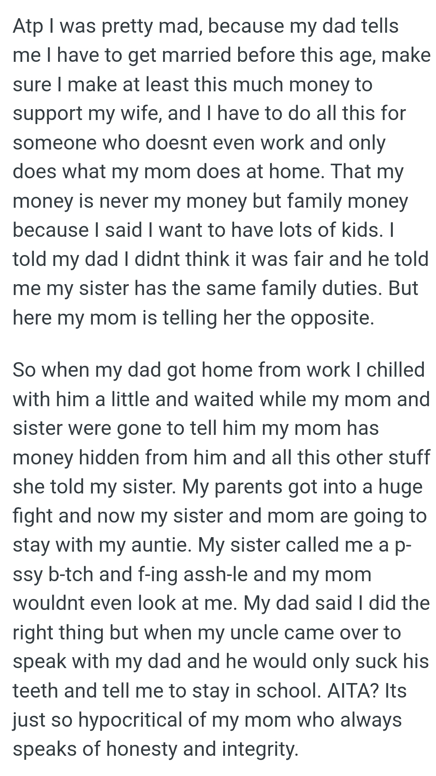
Task: Click the word "support" in the text
Action: 47,114
